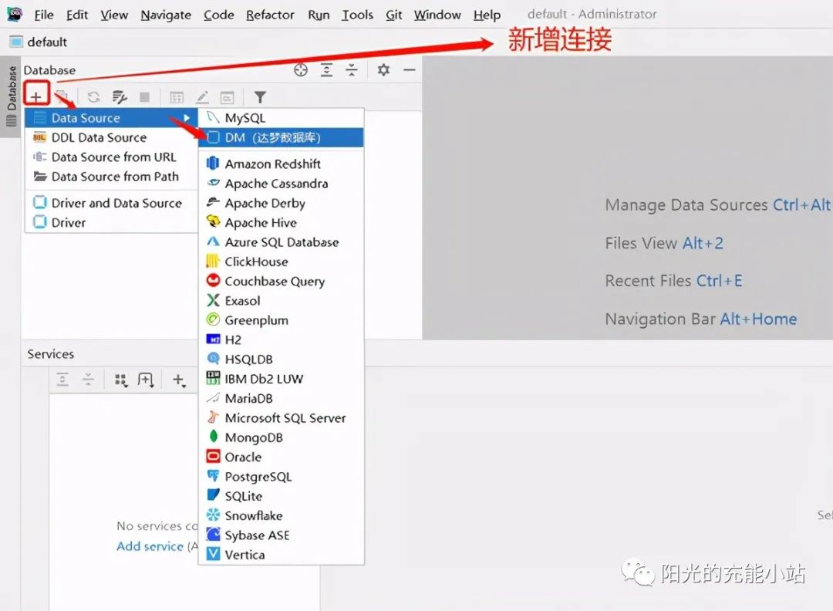833x611 pixels.
Task: Choose IBM Db2 LUW data source
Action: [281, 379]
